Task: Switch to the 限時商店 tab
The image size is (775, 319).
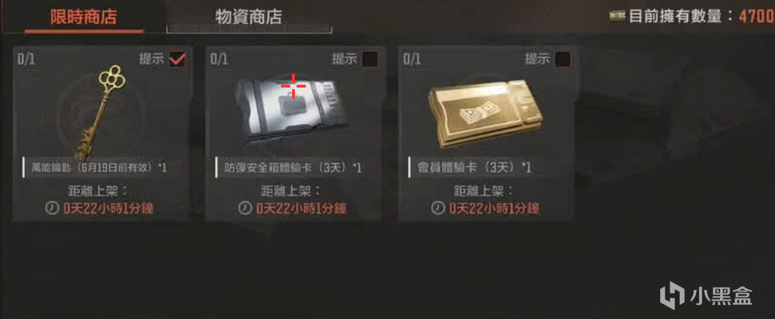Action: 84,17
